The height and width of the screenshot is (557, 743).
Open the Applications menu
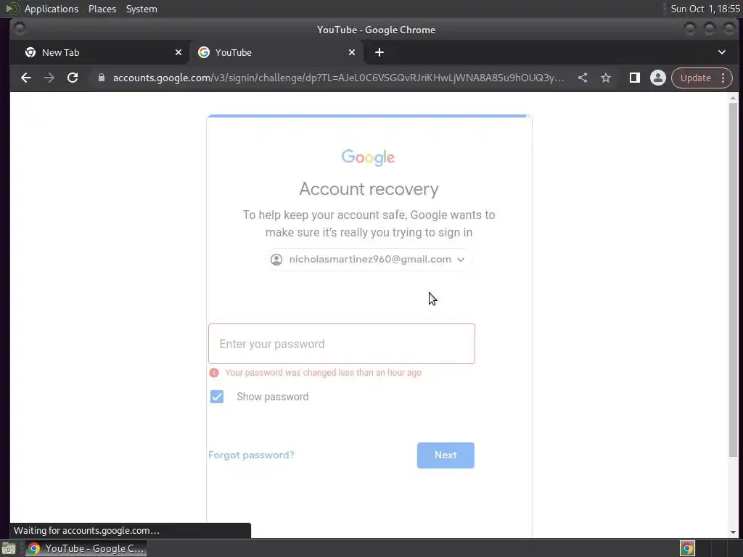pos(52,9)
